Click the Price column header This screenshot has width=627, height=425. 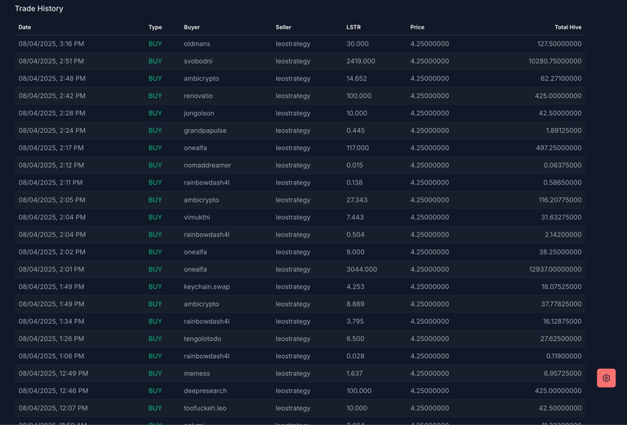tap(417, 27)
